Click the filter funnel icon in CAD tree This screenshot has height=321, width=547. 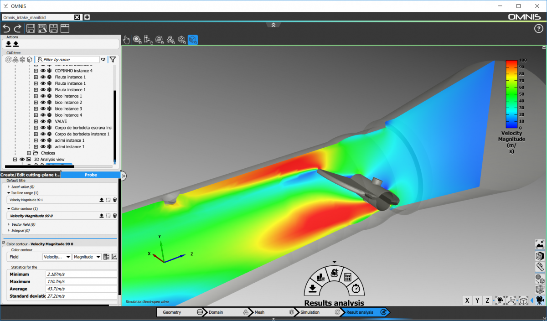click(x=113, y=59)
